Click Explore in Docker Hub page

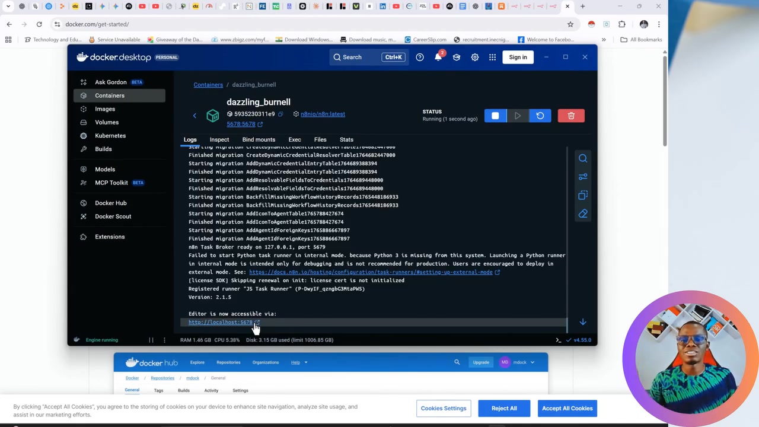coord(197,362)
